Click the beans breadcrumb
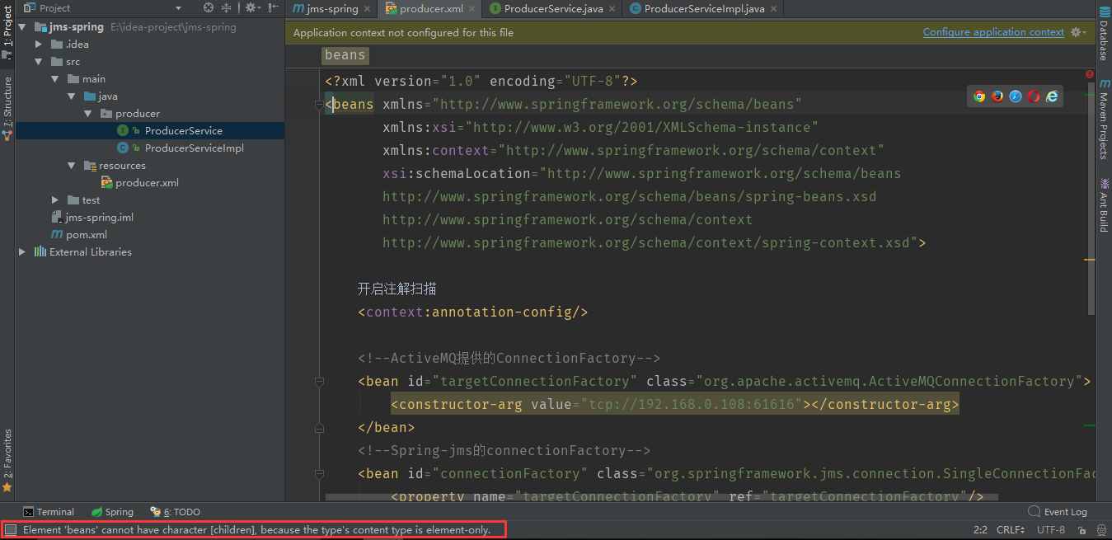1112x540 pixels. [345, 55]
